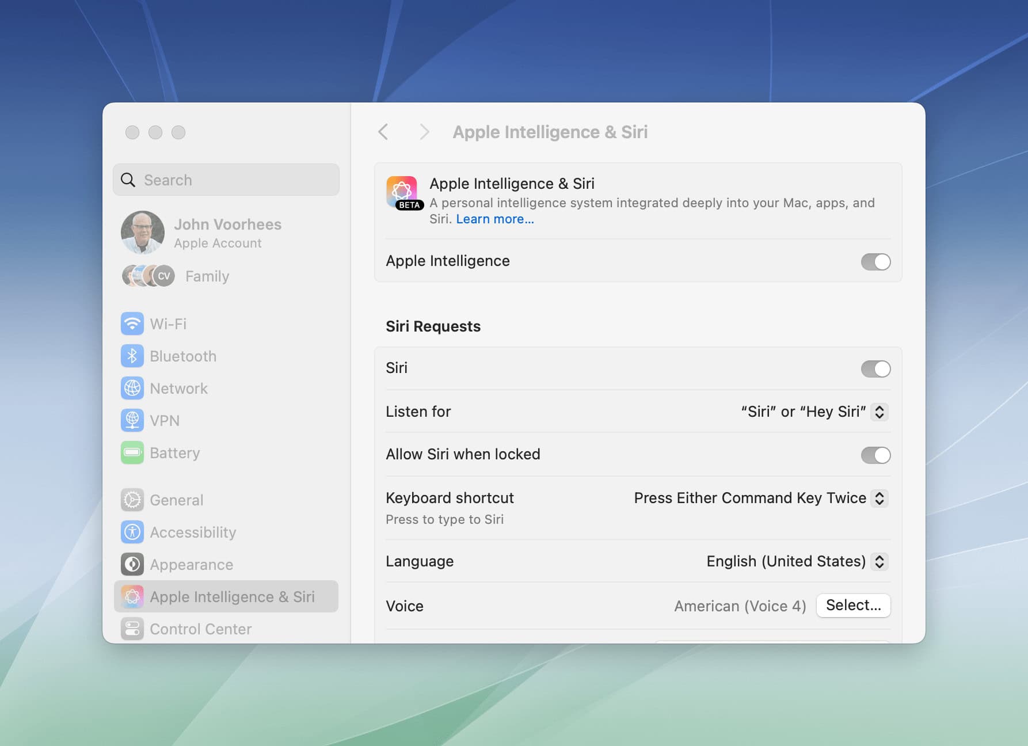Click the Voice Select button
Viewport: 1028px width, 746px height.
click(x=853, y=605)
